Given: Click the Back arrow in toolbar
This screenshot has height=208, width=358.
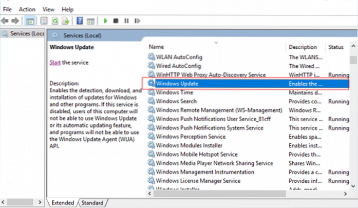Looking at the screenshot, I should coord(5,21).
